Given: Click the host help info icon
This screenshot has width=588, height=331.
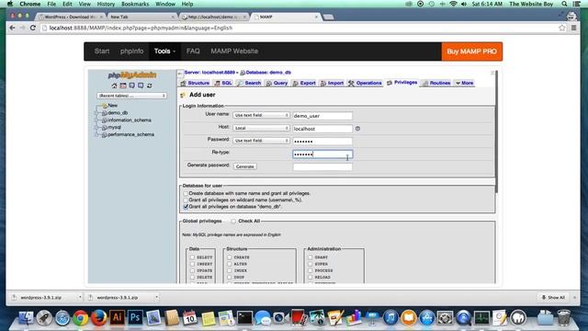Looking at the screenshot, I should (357, 129).
